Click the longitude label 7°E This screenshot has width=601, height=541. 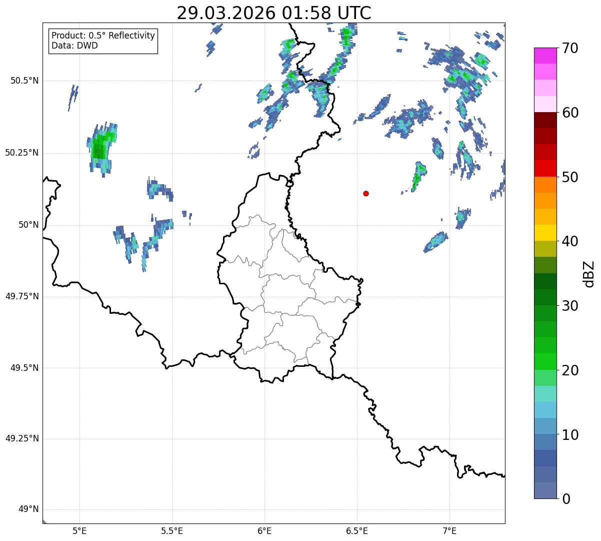coord(450,530)
